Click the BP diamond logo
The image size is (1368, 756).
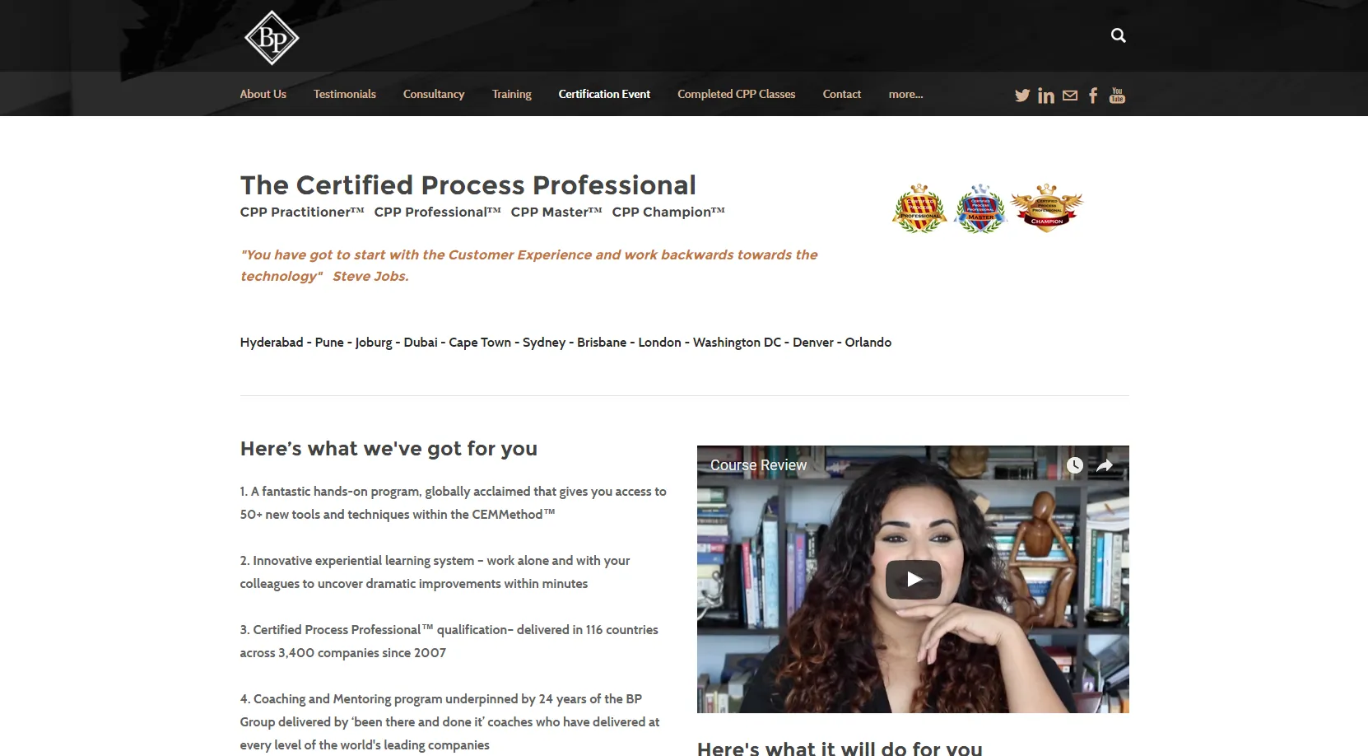click(x=272, y=38)
